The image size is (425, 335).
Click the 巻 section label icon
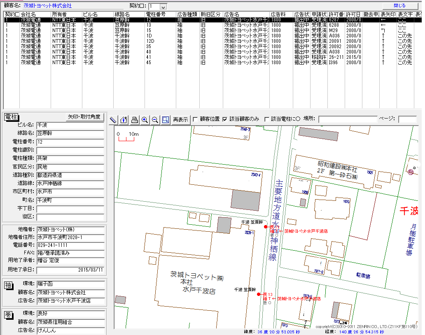[x=8, y=315]
